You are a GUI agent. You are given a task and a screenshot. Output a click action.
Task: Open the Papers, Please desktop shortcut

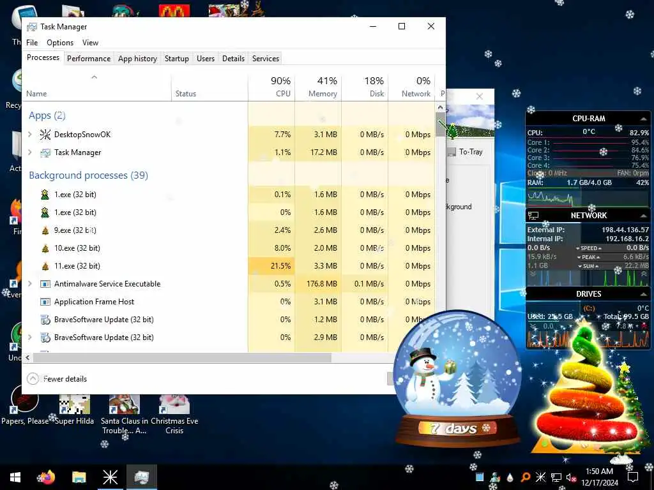click(25, 406)
